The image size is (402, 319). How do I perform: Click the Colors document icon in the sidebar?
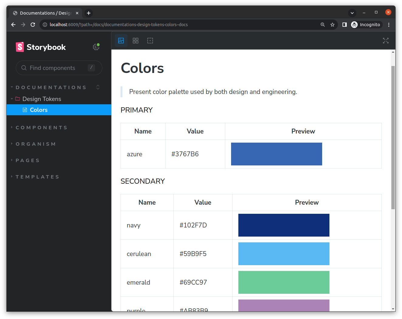[x=25, y=110]
